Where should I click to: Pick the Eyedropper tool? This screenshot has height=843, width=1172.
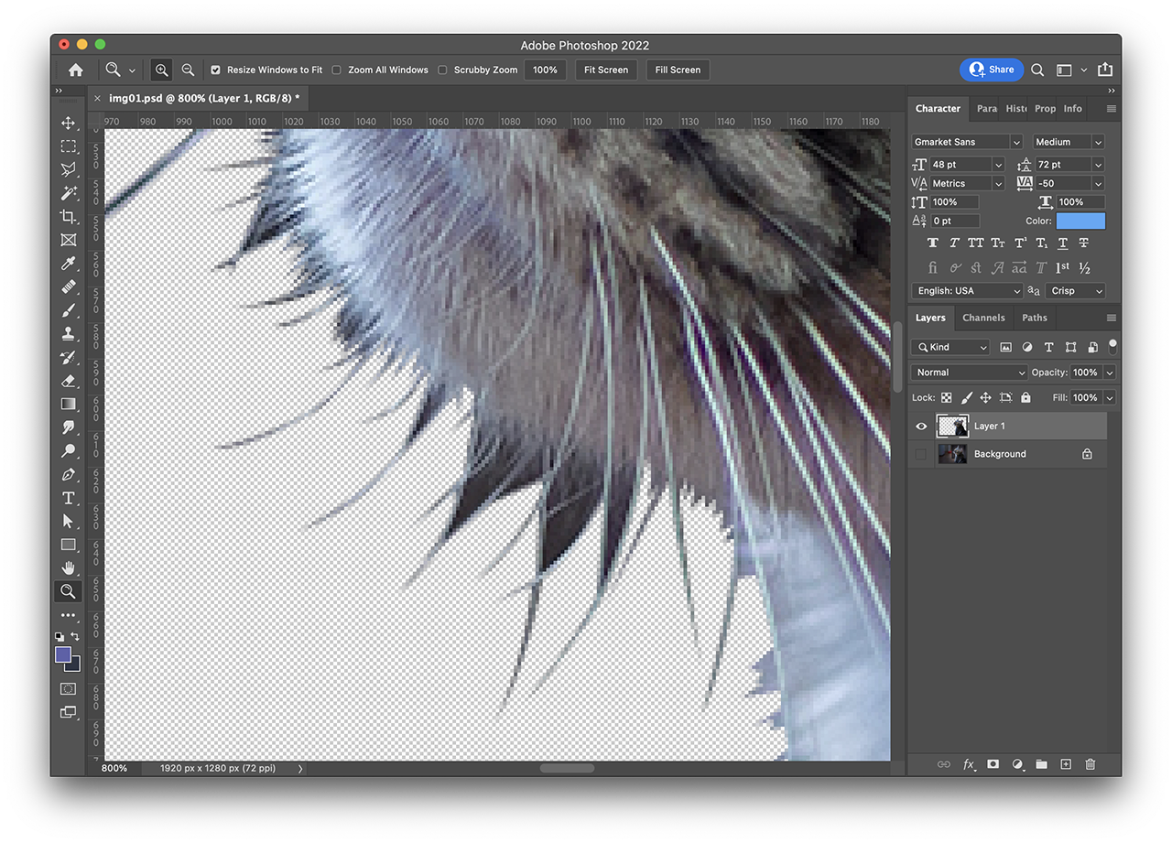pos(68,264)
